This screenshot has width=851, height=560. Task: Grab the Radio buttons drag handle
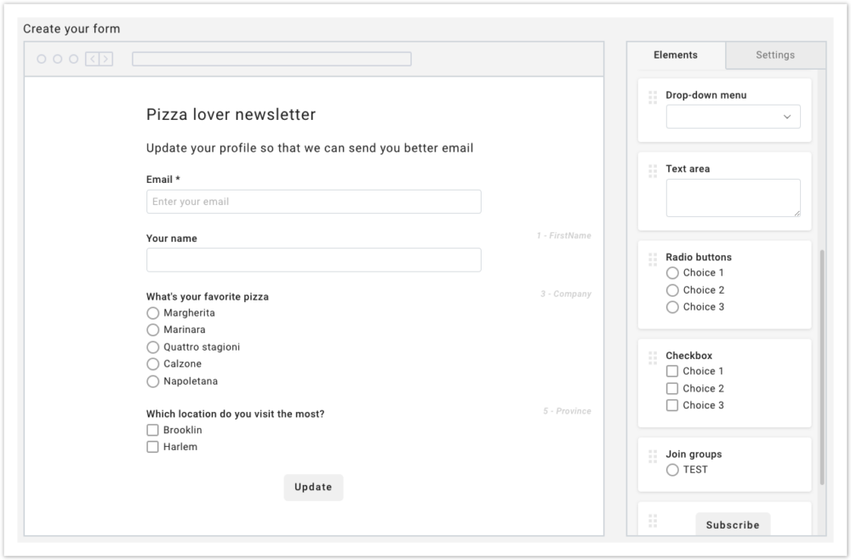coord(653,260)
